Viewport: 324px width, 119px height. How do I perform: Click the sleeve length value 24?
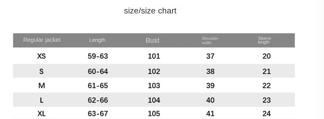click(266, 114)
